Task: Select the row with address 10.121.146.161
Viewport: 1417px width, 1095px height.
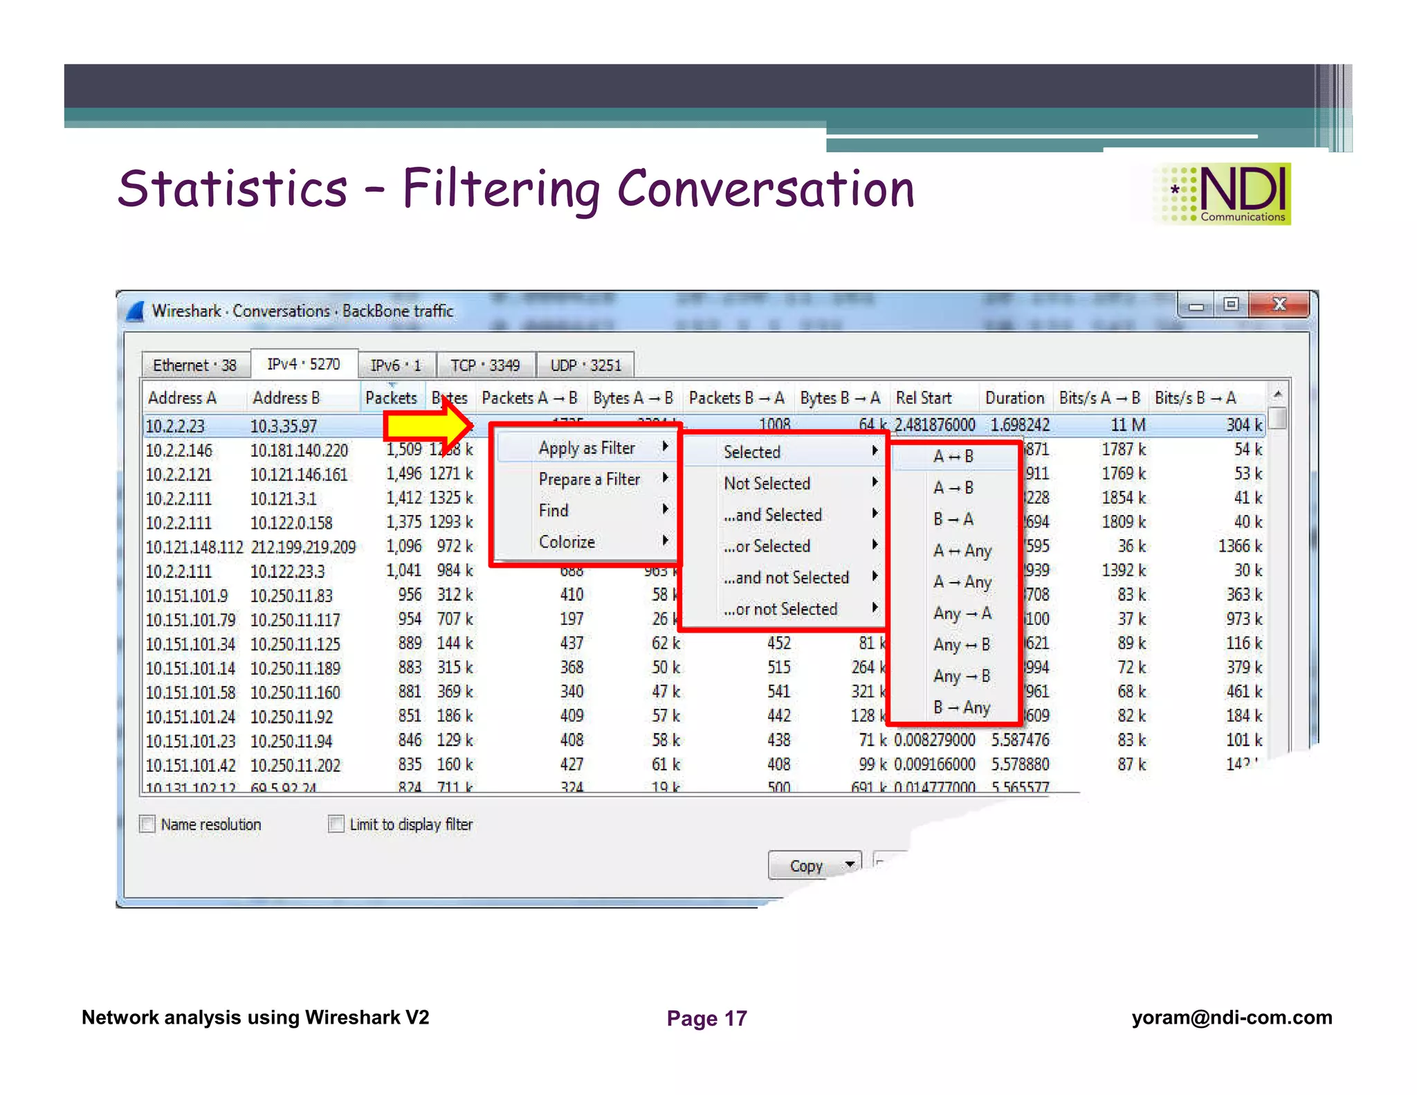Action: coord(704,474)
